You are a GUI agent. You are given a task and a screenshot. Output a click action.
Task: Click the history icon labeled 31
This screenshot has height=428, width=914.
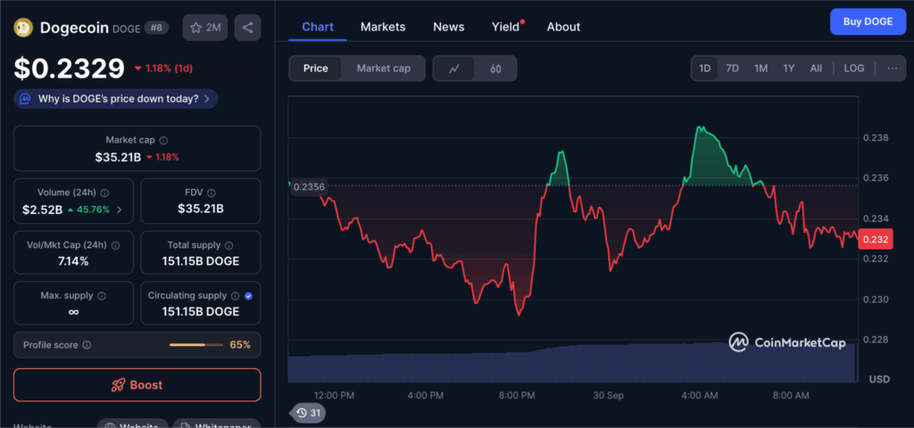coord(309,413)
